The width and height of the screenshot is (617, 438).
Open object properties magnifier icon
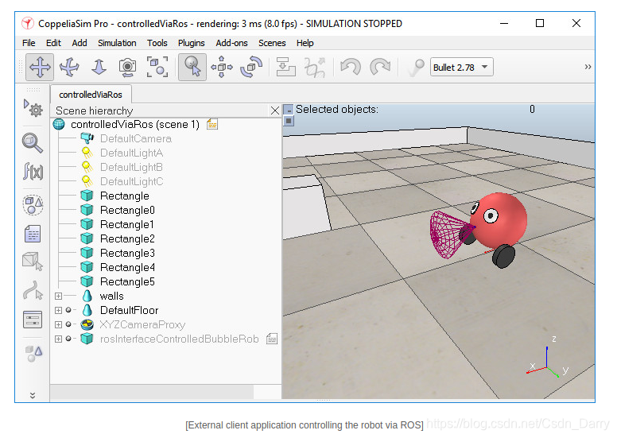pos(33,142)
